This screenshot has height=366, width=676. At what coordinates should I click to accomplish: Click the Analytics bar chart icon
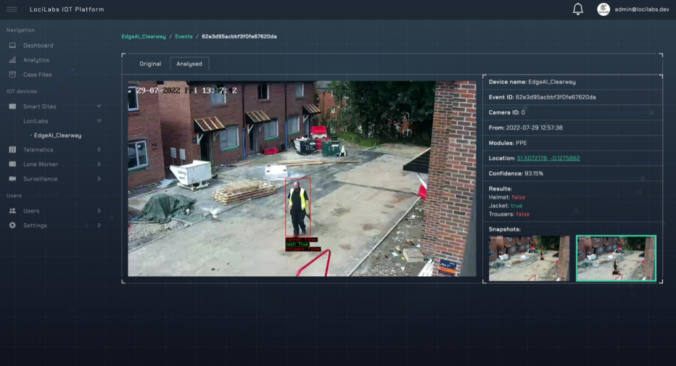12,60
